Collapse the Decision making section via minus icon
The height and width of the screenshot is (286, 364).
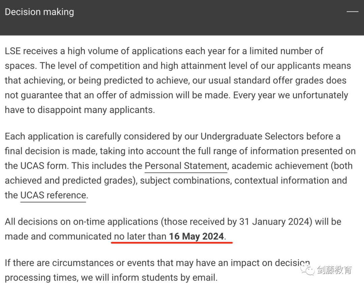coord(353,11)
